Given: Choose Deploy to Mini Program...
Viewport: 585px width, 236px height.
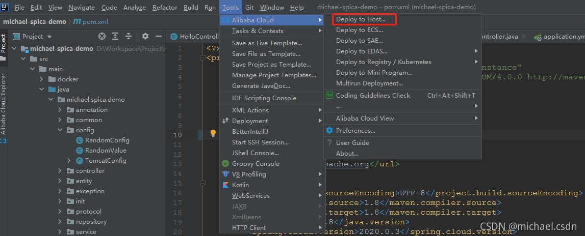Looking at the screenshot, I should pyautogui.click(x=402, y=73).
